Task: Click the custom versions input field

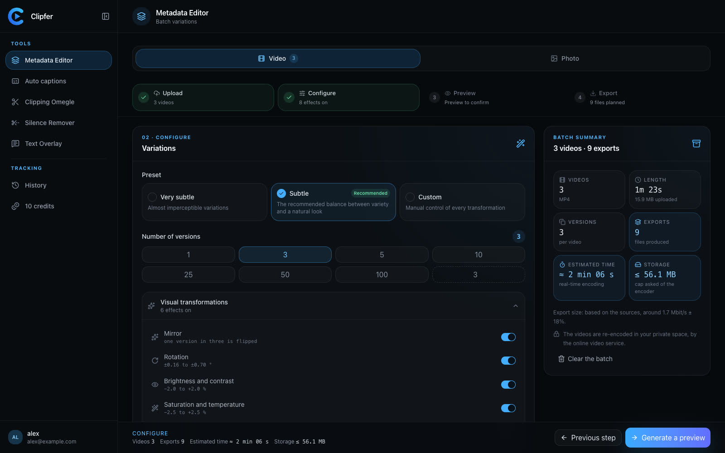Action: 478,275
